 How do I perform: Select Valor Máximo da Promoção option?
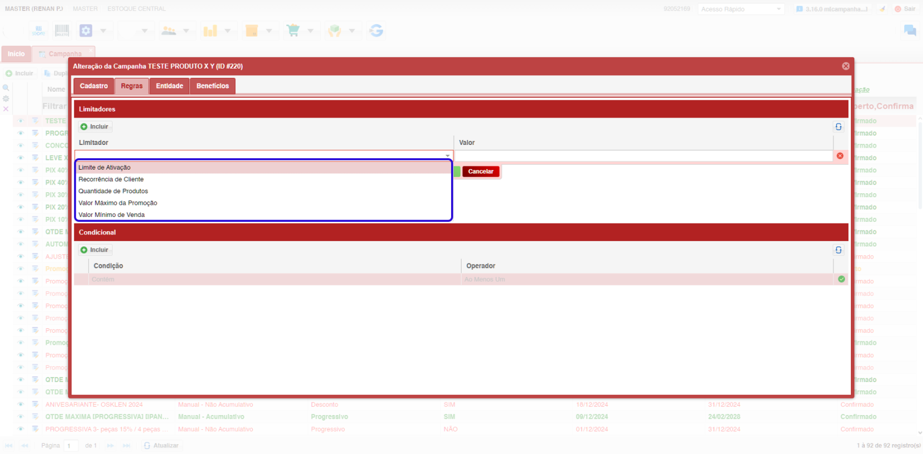[x=118, y=203]
